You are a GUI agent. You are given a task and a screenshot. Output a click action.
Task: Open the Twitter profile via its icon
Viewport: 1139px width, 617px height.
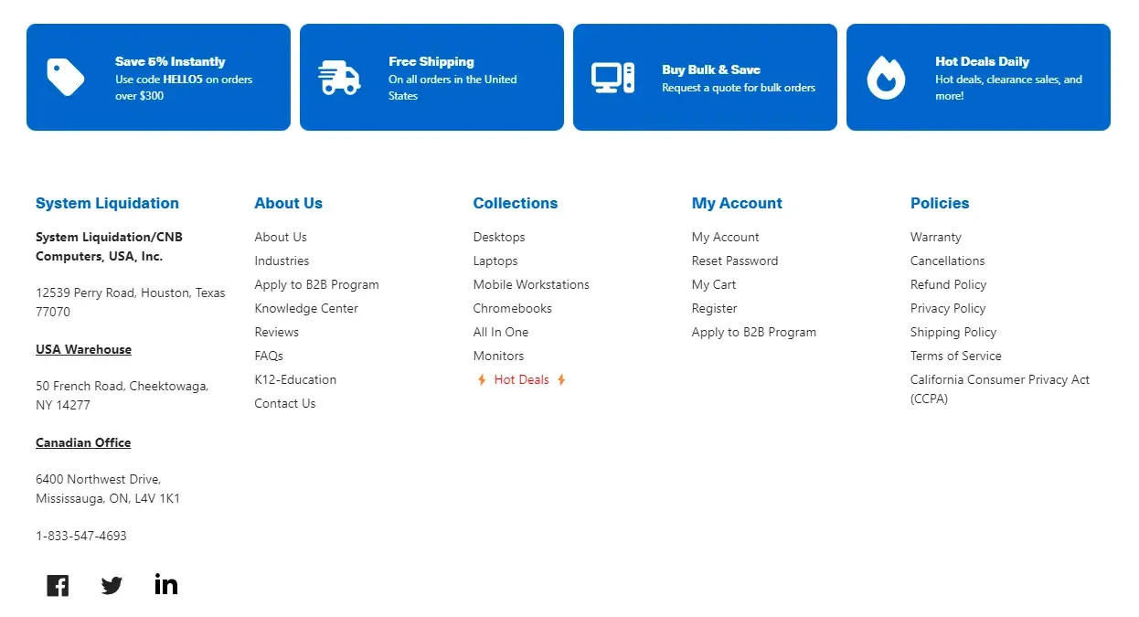pos(111,584)
